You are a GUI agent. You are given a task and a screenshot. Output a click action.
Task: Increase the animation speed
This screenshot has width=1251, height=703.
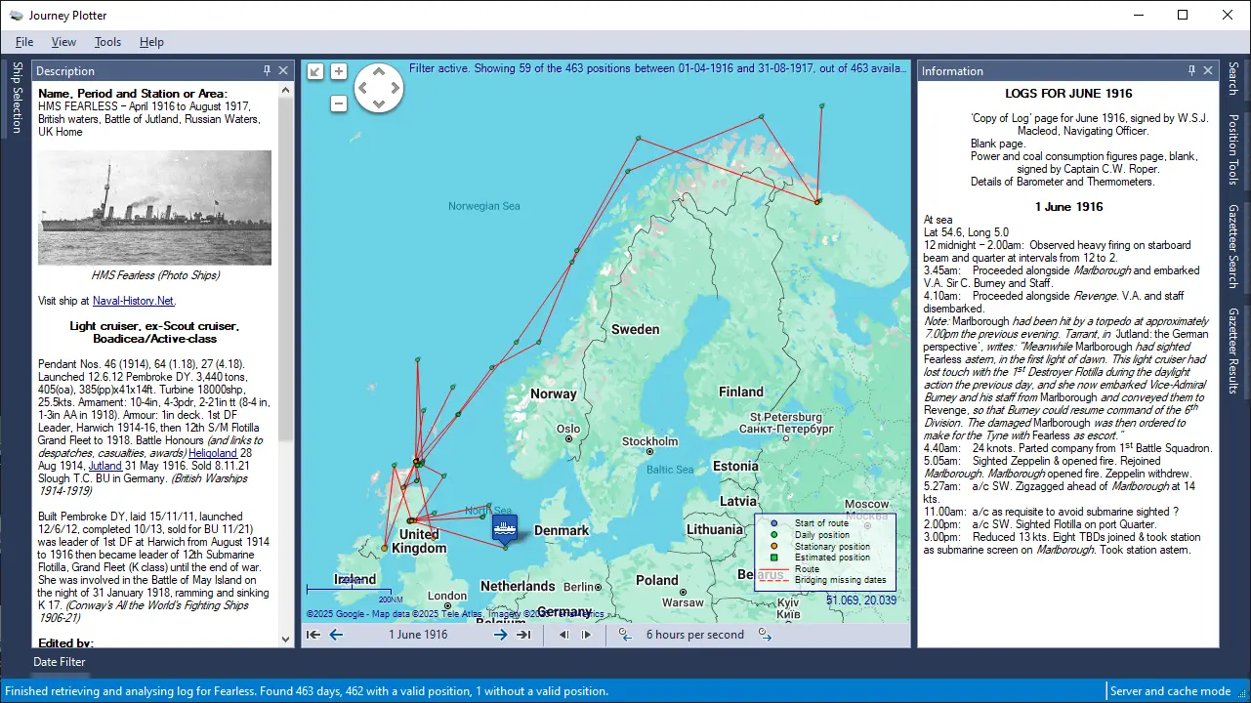coord(765,635)
